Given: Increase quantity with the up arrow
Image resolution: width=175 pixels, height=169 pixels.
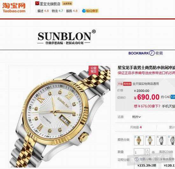Looking at the screenshot, I should (148, 150).
